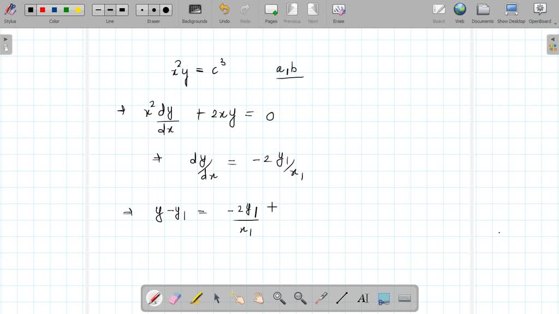Select the Laser pointer tool
Screen dimensions: 559x314
321,298
